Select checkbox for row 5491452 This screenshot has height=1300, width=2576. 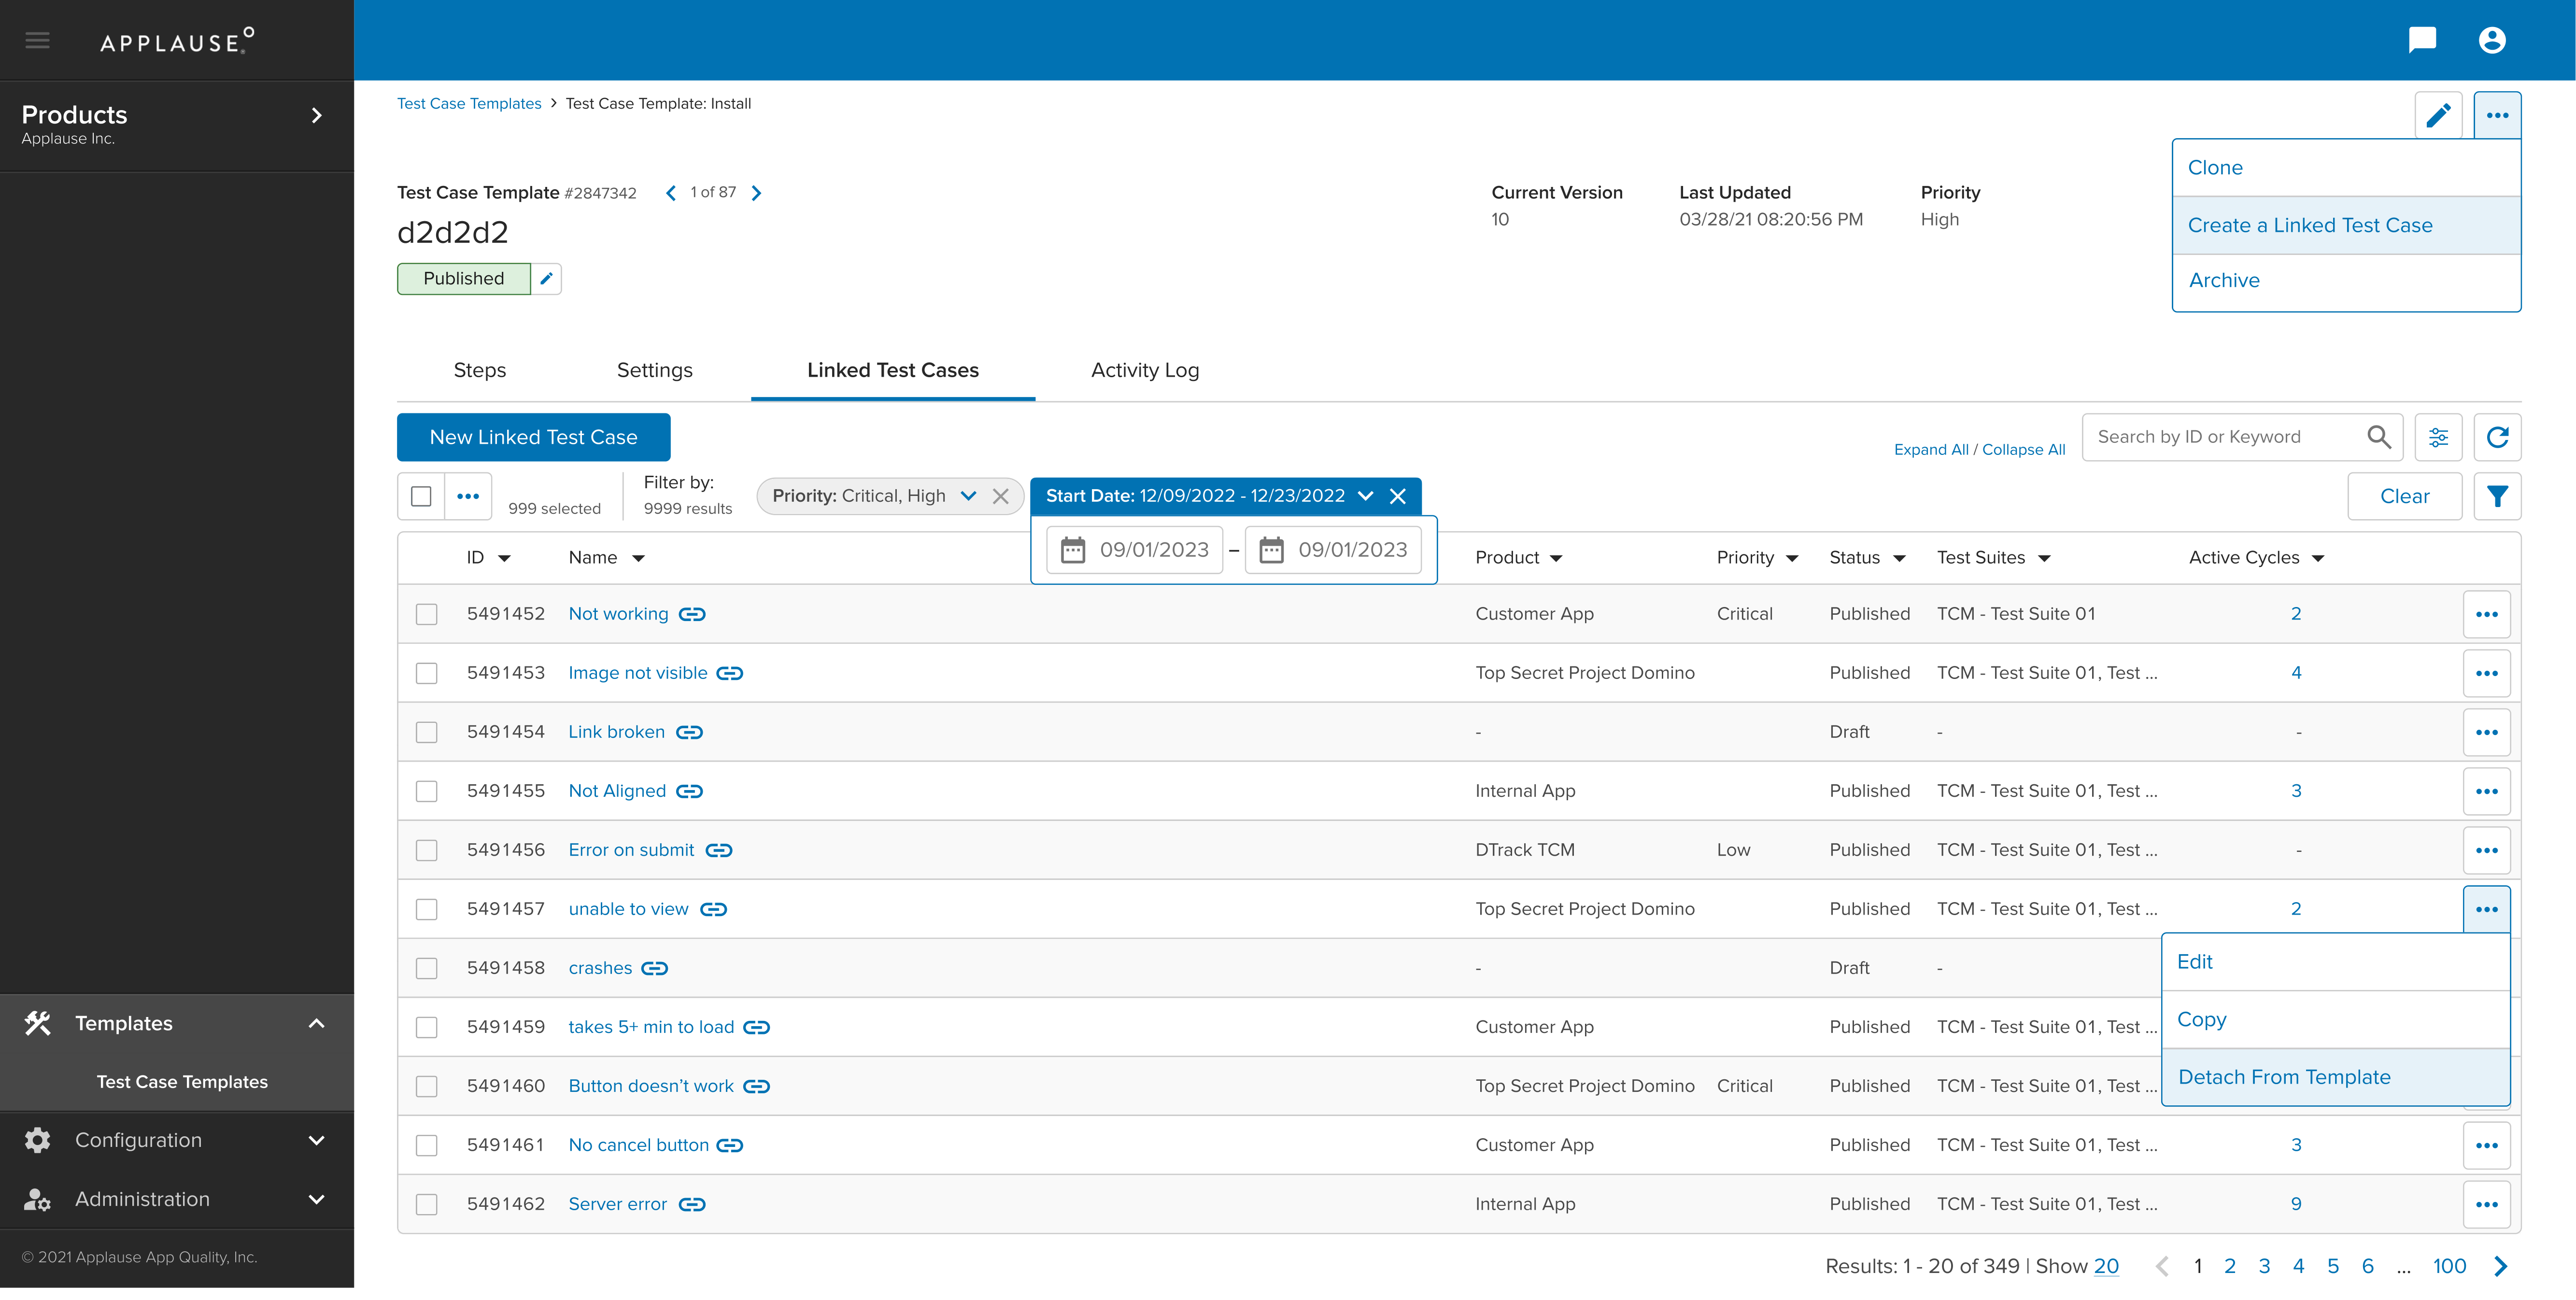pos(427,614)
